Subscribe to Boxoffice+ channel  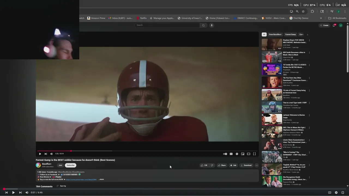[x=71, y=165]
